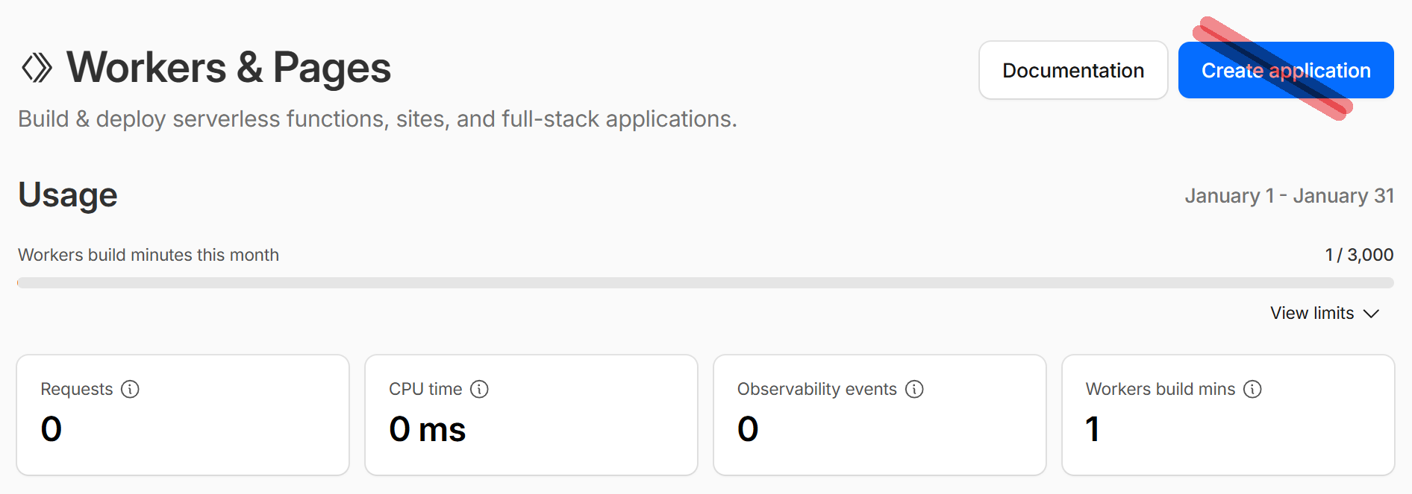Screen dimensions: 1412x494
Task: Click the 0 ms CPU time value
Action: pos(427,429)
